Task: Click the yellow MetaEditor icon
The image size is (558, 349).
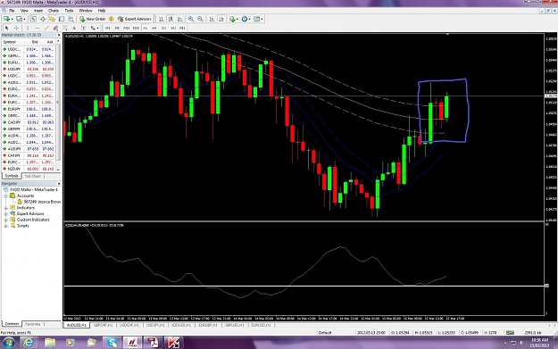Action: pos(112,19)
